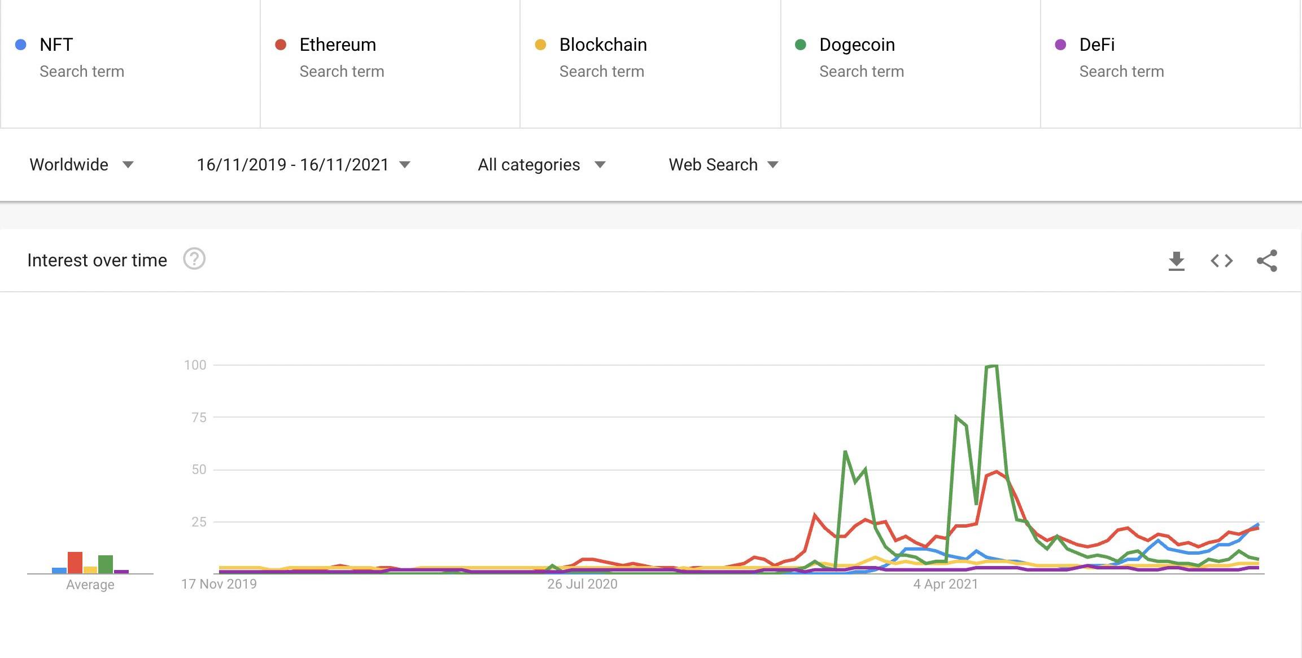This screenshot has width=1302, height=658.
Task: Click the green Dogecoin color dot
Action: tap(800, 45)
